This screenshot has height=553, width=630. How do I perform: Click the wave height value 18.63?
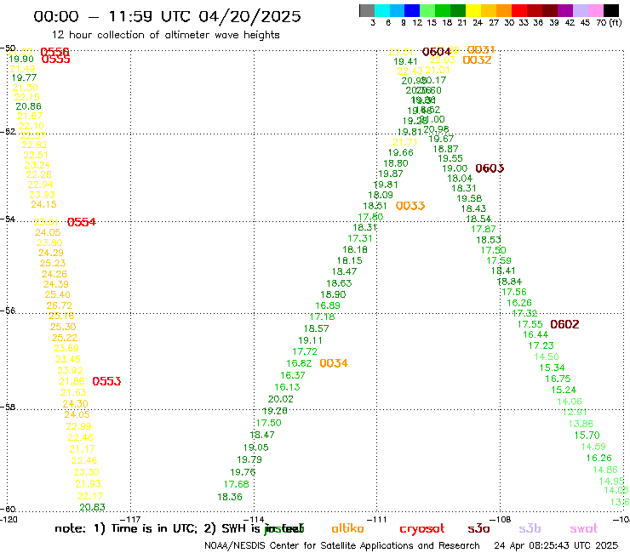[339, 283]
